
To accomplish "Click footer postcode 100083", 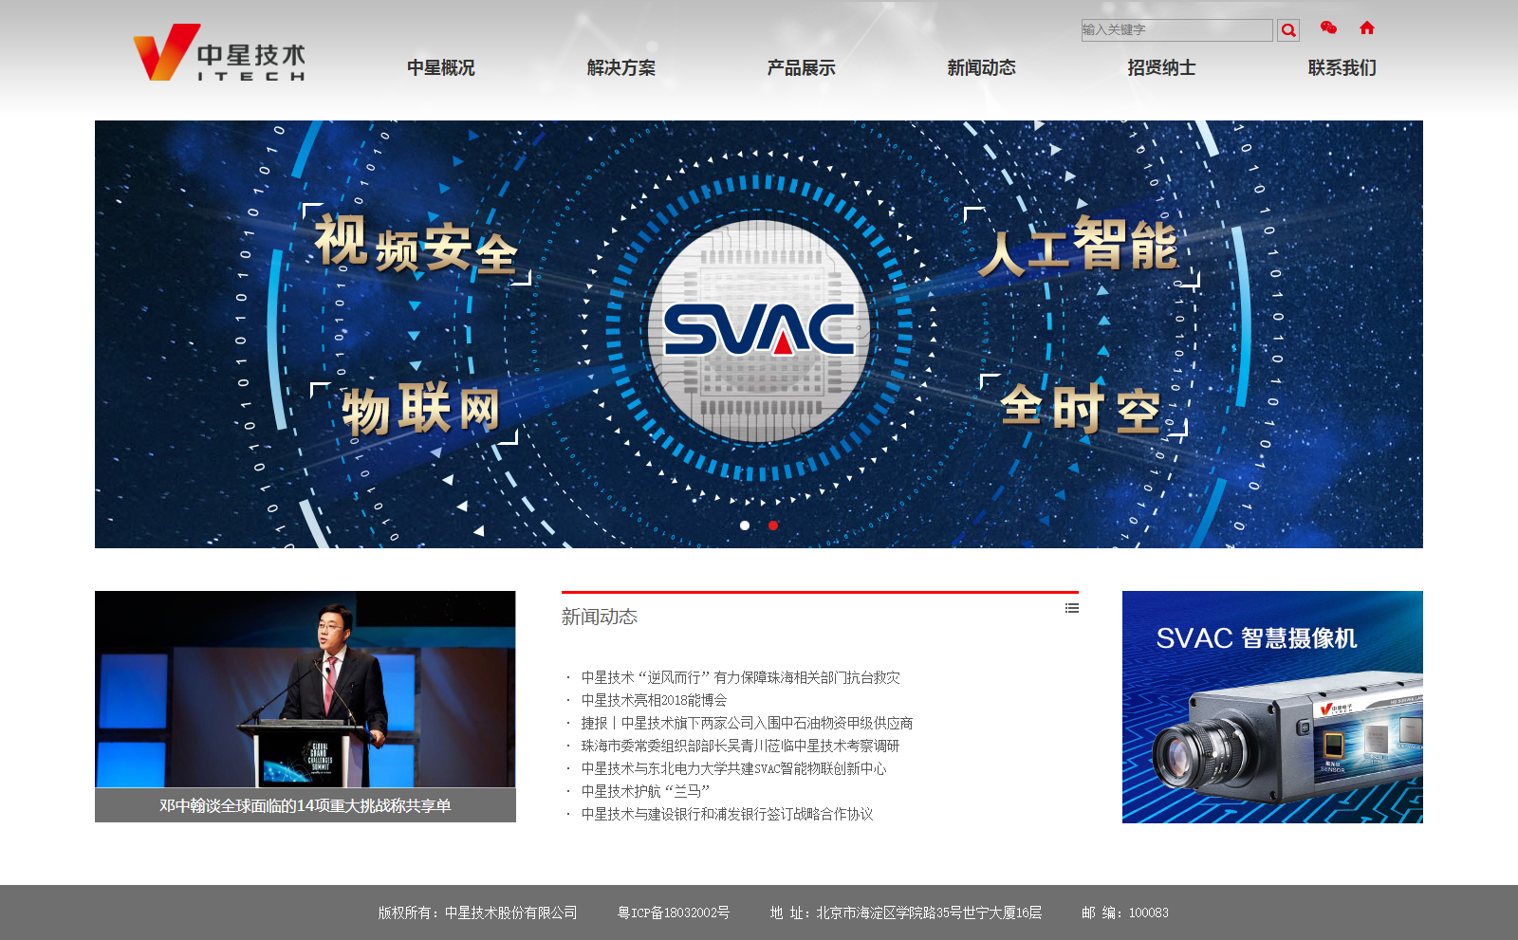I will 1125,912.
